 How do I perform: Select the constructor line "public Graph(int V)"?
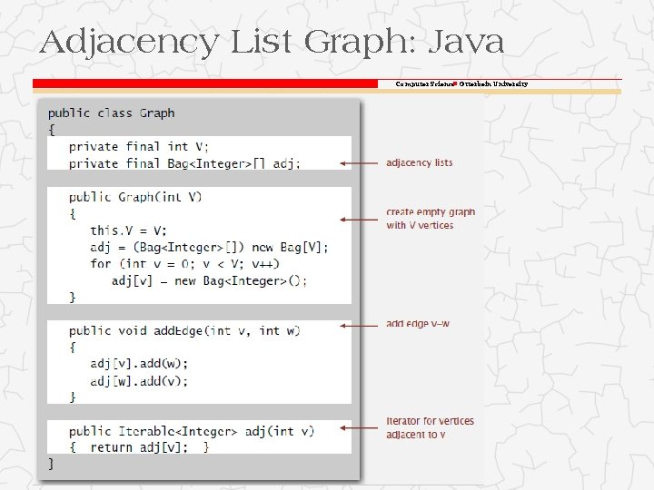[135, 197]
